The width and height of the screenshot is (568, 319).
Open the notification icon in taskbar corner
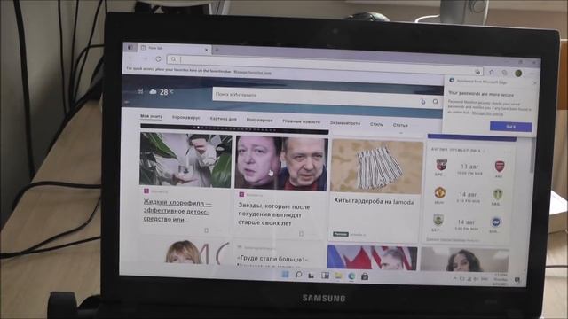pos(517,280)
